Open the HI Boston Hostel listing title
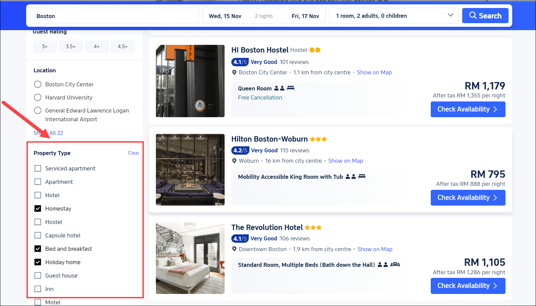The height and width of the screenshot is (306, 536). point(260,50)
